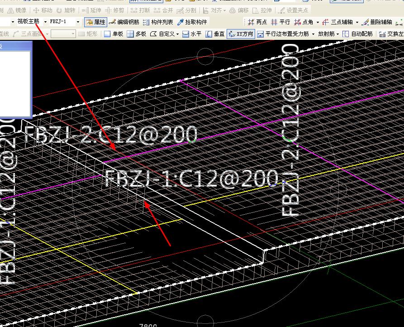Choose the 单板 single slab option
404x327 pixels.
click(x=114, y=34)
